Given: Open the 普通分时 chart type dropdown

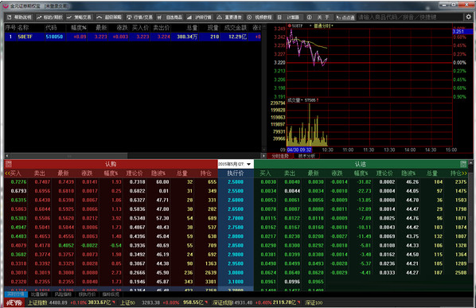Looking at the screenshot, I should 323,26.
